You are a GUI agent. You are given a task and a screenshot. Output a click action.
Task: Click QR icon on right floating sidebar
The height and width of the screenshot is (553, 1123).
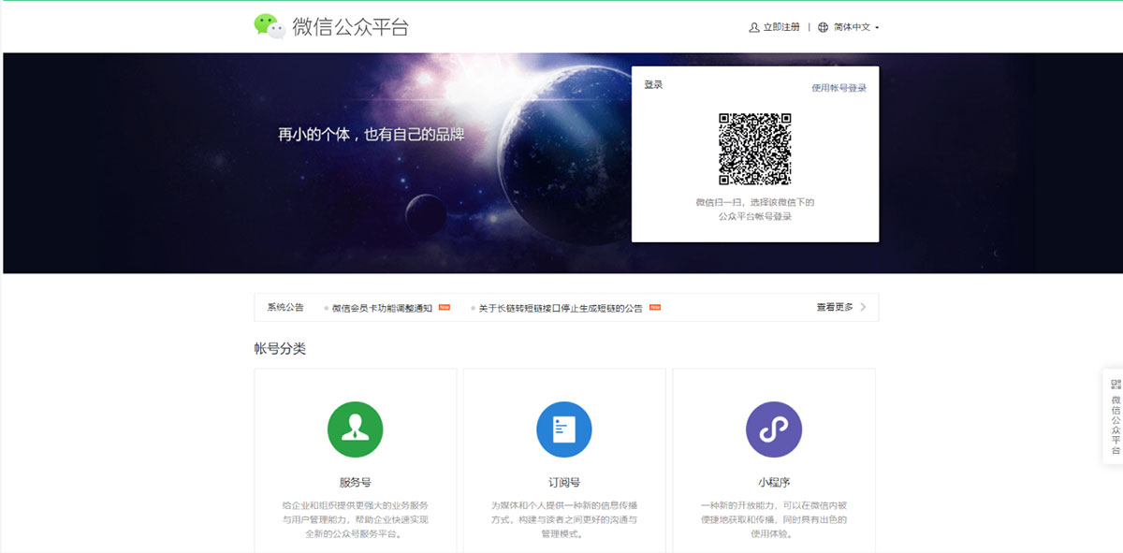(x=1115, y=384)
